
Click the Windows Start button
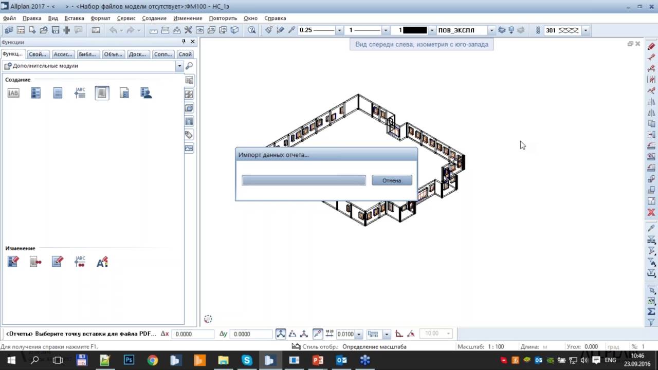tap(11, 360)
